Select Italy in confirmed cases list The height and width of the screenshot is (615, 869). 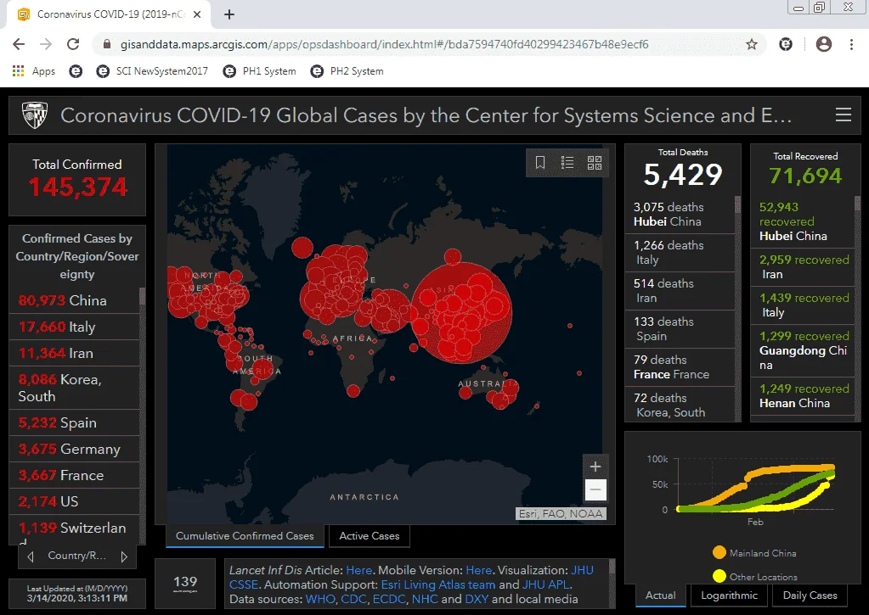click(74, 327)
